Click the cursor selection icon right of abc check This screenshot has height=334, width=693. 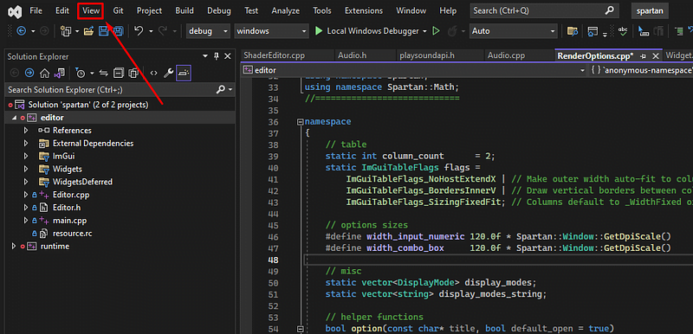click(x=644, y=31)
